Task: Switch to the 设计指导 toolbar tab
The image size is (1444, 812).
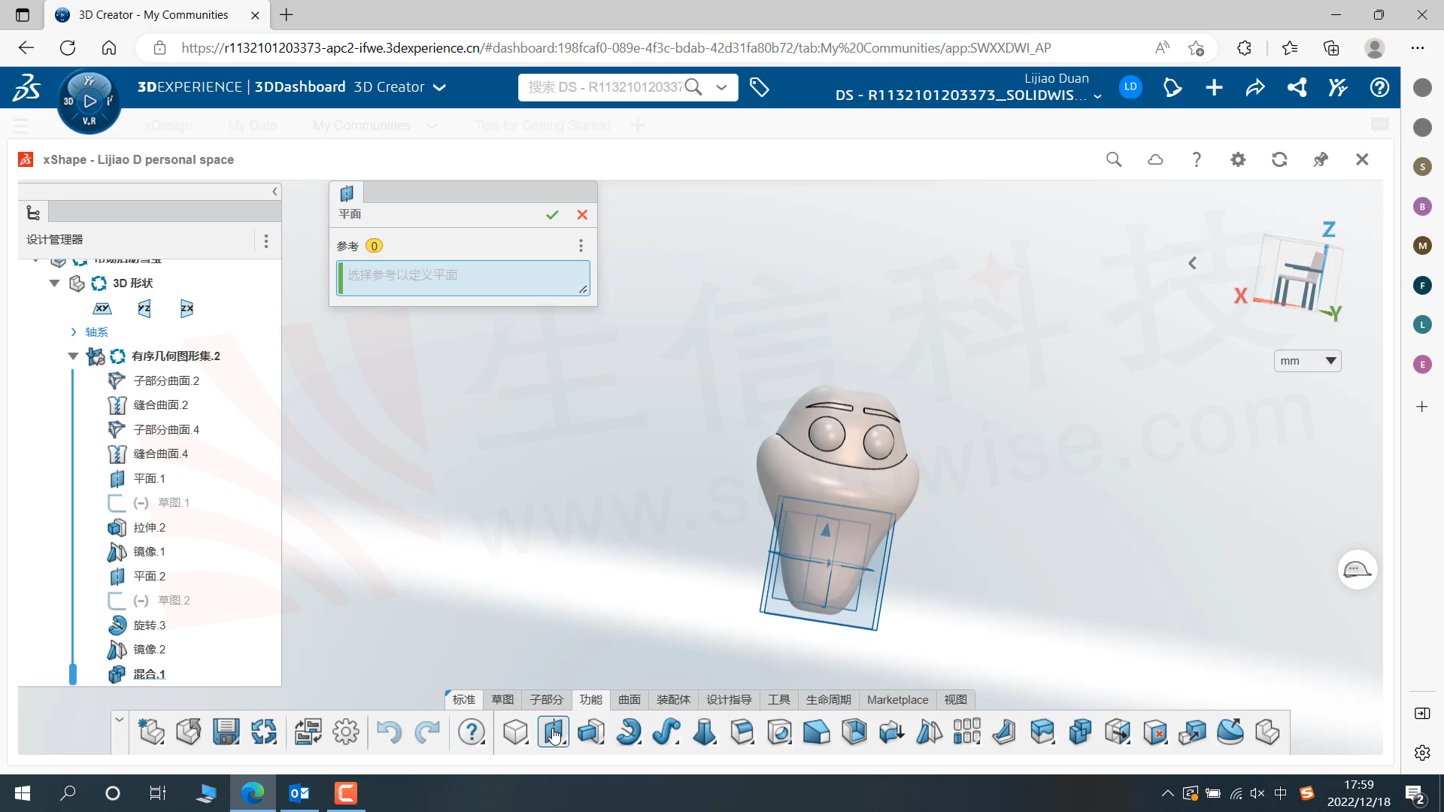Action: point(729,700)
